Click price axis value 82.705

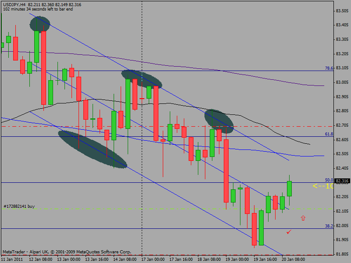pos(342,125)
